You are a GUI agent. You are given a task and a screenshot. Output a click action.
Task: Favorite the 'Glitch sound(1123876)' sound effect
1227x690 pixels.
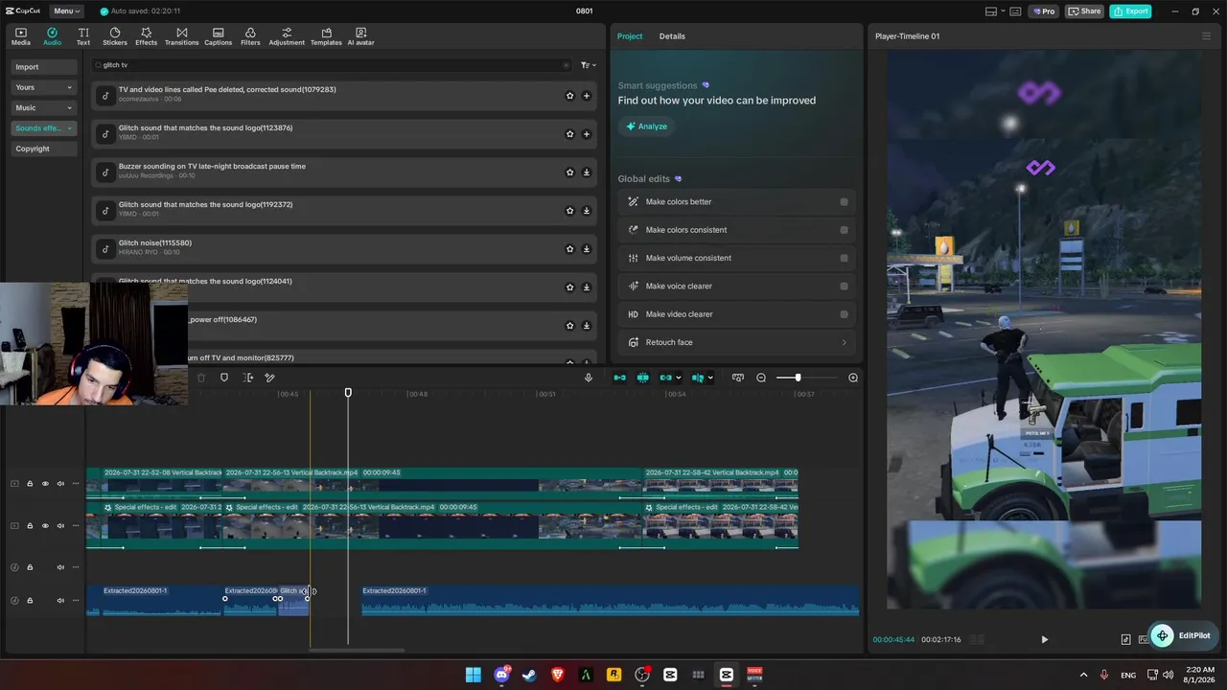pos(569,134)
